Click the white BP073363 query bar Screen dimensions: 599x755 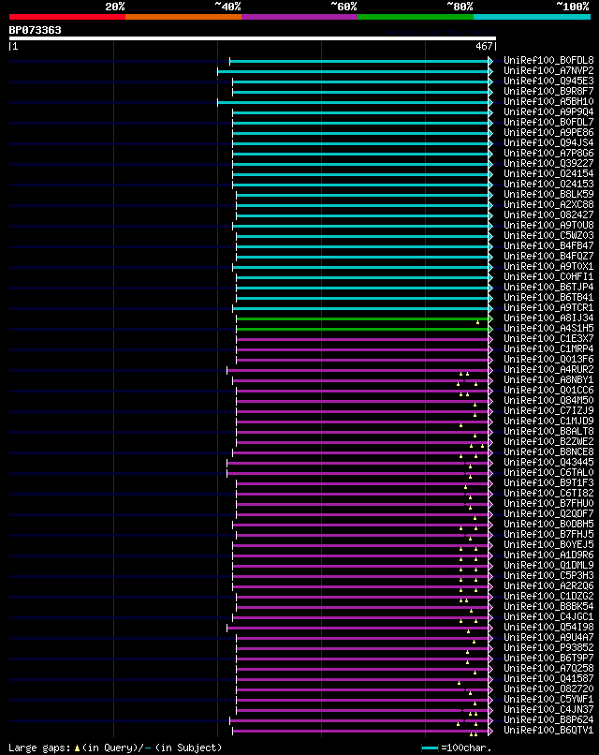click(x=252, y=38)
